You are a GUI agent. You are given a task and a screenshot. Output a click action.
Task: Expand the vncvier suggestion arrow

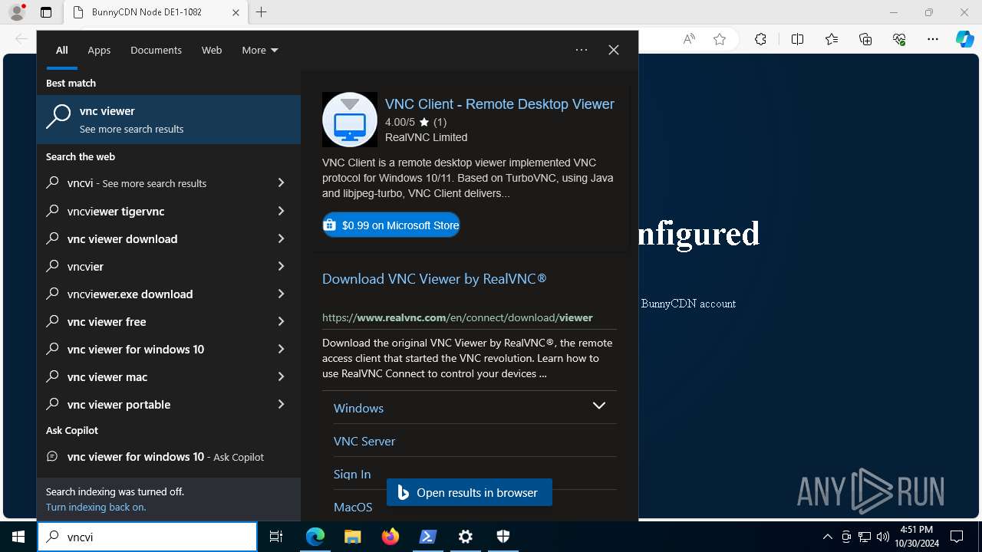[x=281, y=266]
